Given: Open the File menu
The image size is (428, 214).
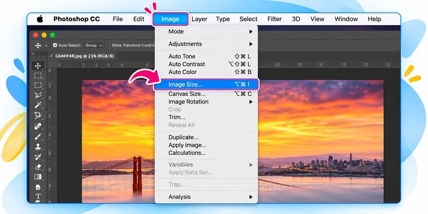Looking at the screenshot, I should coord(118,19).
